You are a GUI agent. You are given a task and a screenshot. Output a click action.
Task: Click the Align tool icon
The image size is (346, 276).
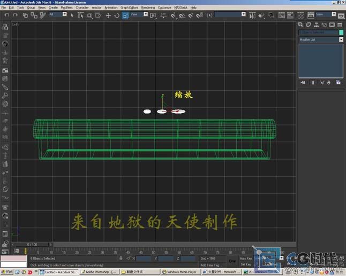pos(261,15)
